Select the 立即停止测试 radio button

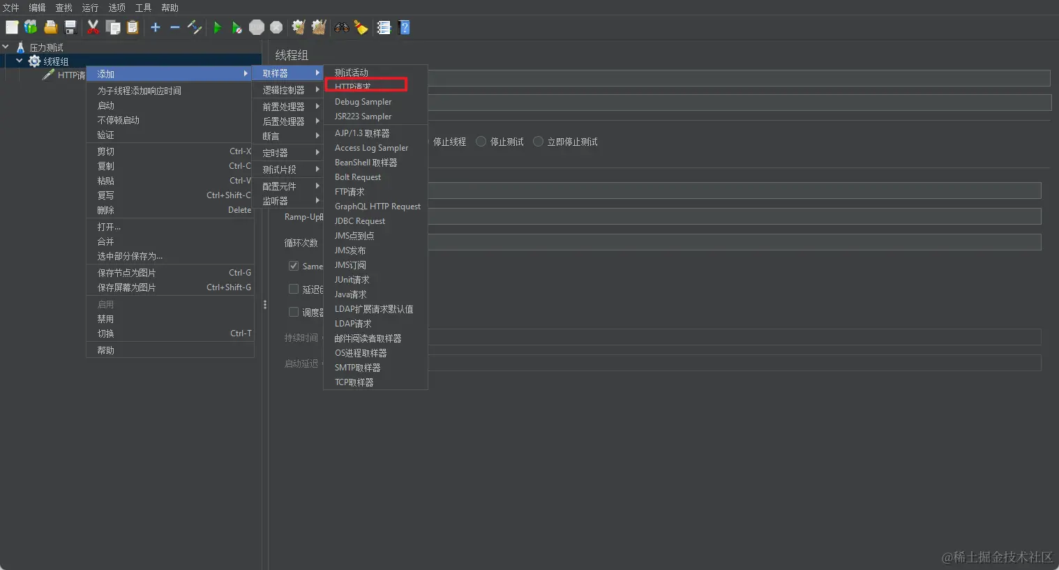tap(538, 141)
